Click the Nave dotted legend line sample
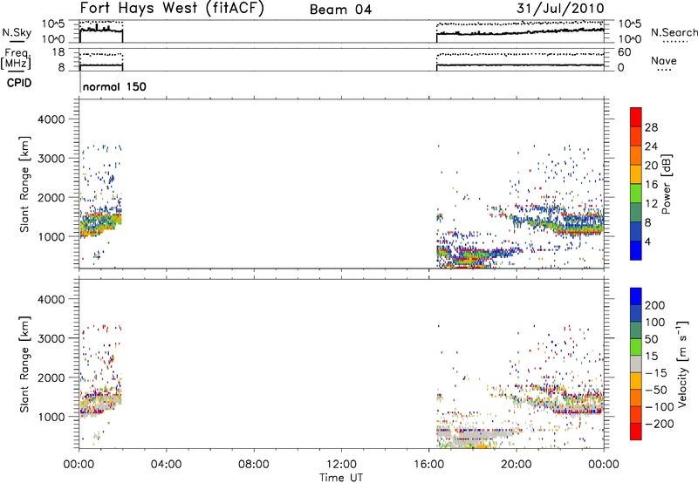The image size is (698, 483). pos(664,70)
